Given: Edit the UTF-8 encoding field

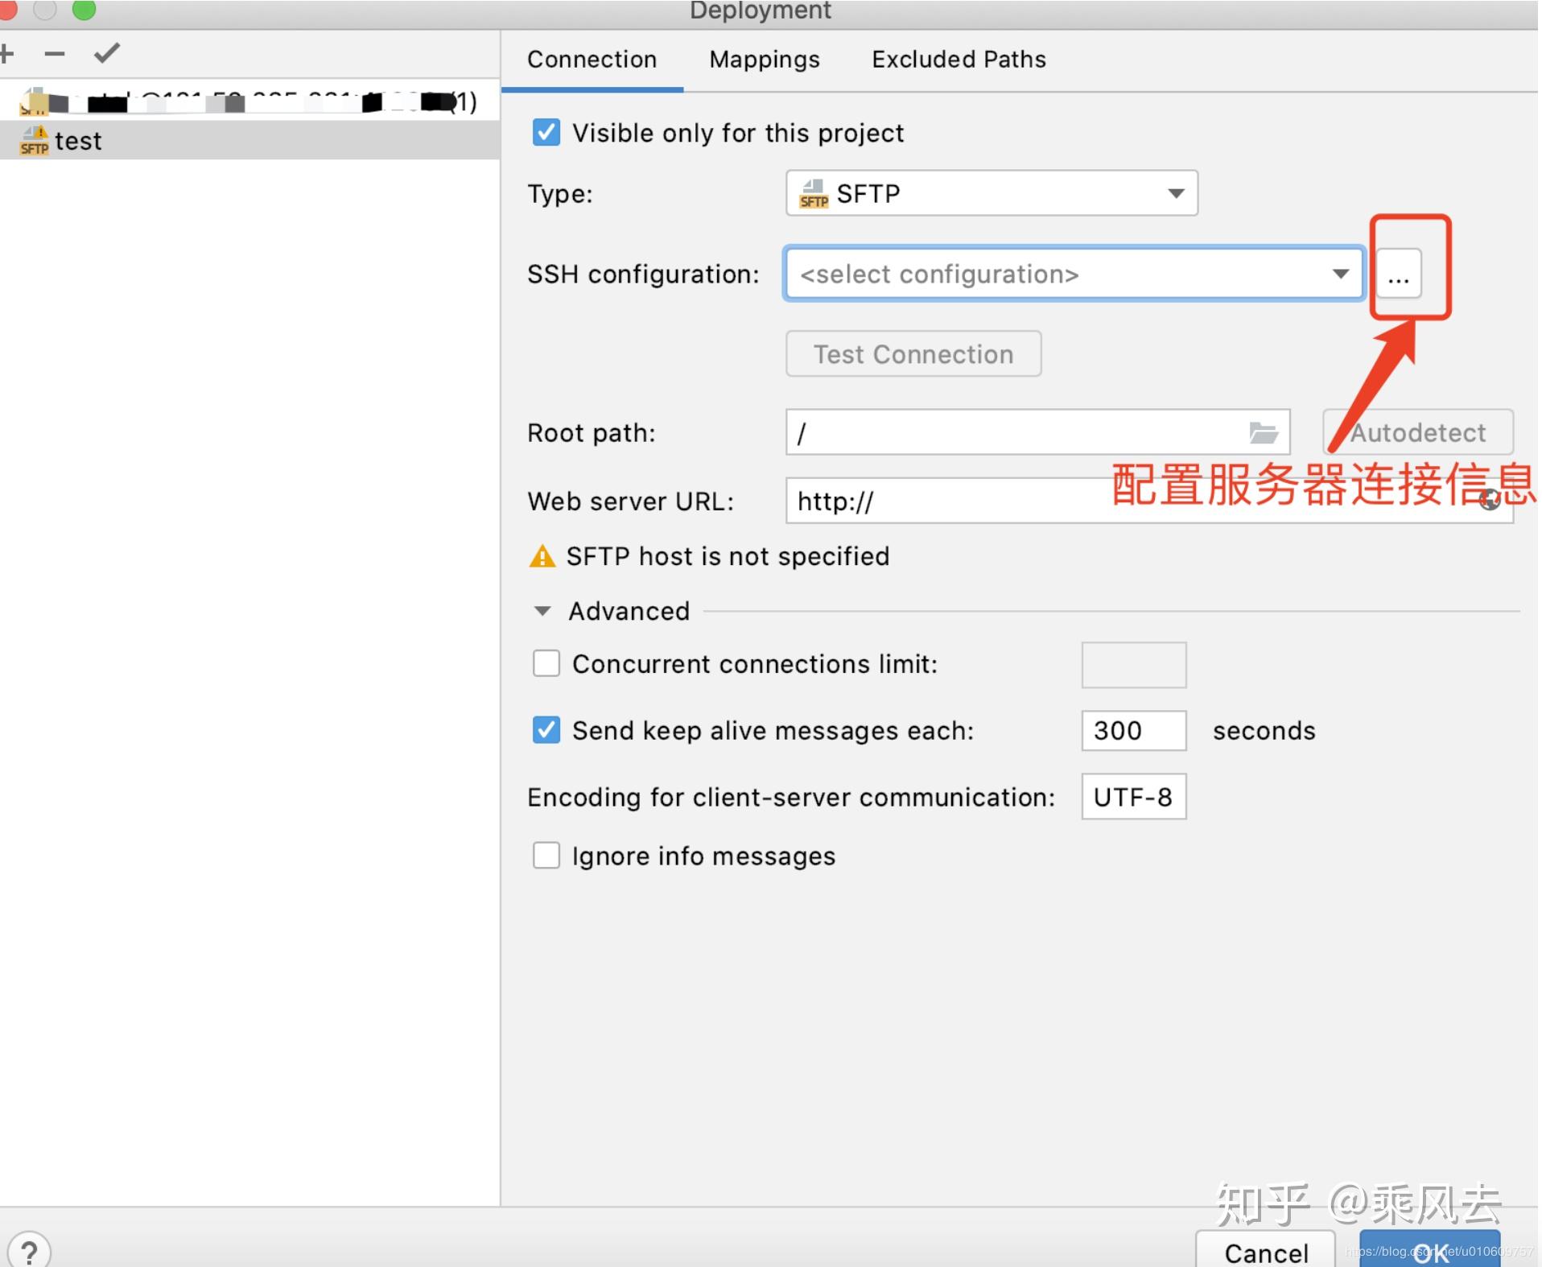Looking at the screenshot, I should (x=1133, y=797).
